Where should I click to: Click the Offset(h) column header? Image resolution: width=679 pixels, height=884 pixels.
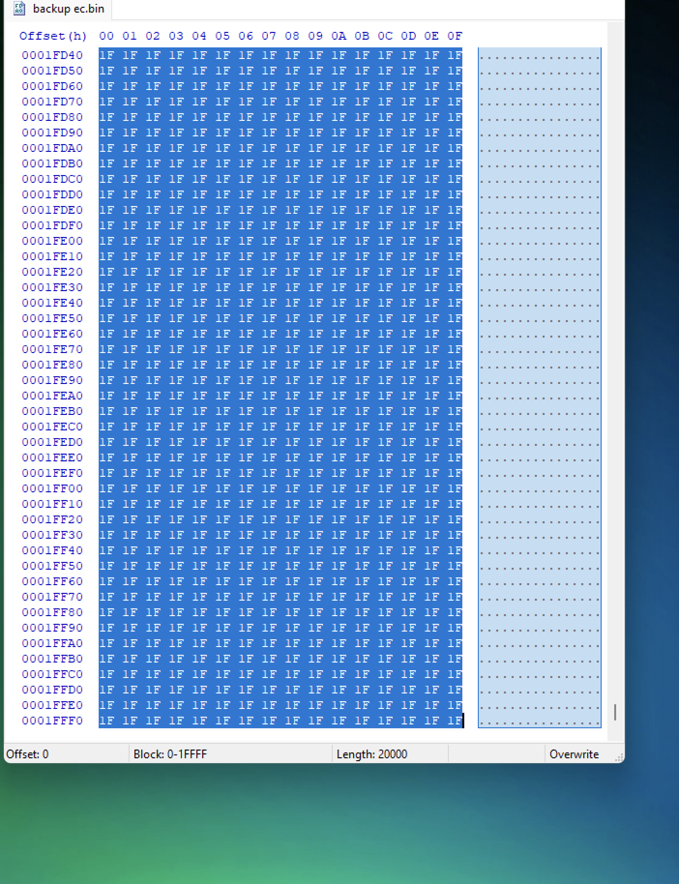53,36
